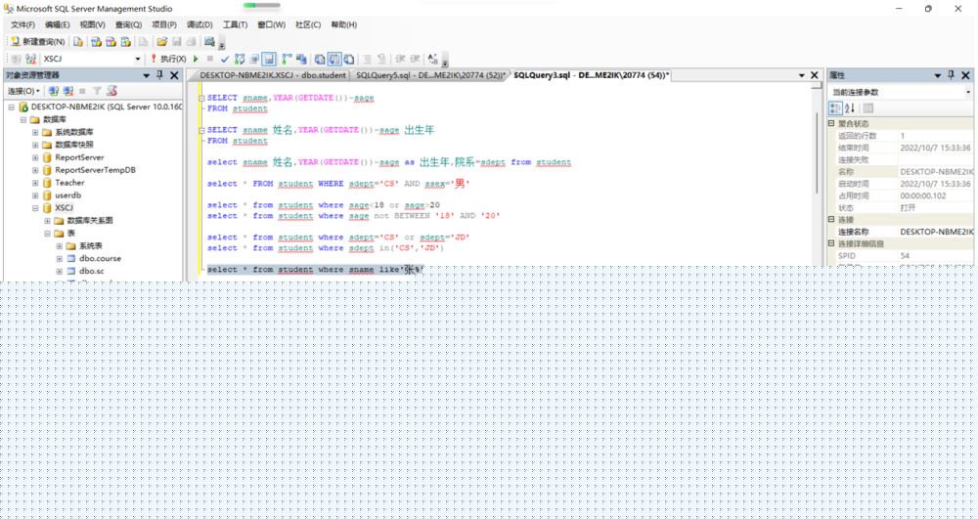
Task: Open the 当前连接参数 dropdown in Properties
Action: pyautogui.click(x=967, y=92)
